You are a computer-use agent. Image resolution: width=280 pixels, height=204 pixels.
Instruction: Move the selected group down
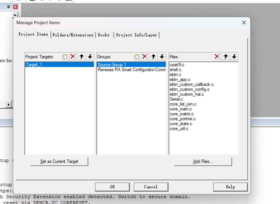[162, 57]
